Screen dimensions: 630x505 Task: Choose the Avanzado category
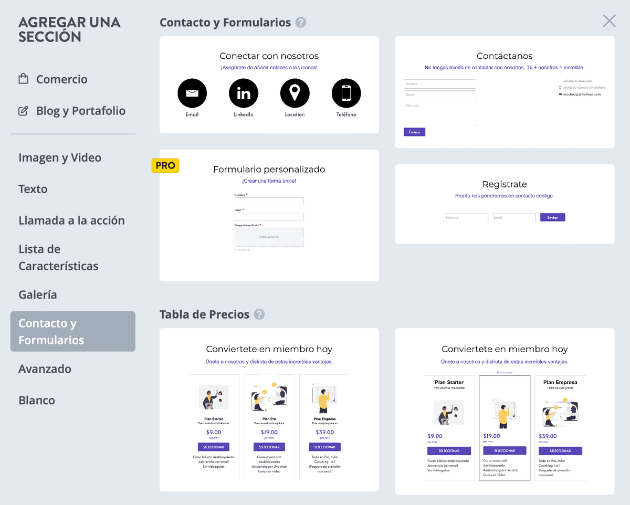pos(45,369)
